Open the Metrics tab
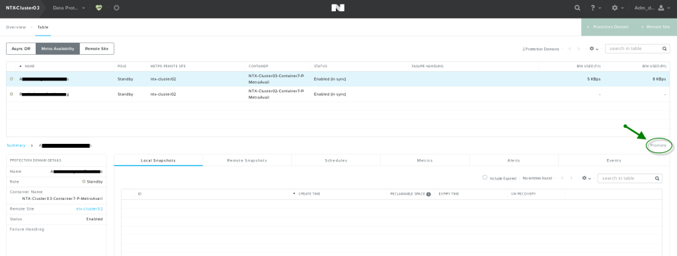The image size is (677, 256). pyautogui.click(x=425, y=160)
